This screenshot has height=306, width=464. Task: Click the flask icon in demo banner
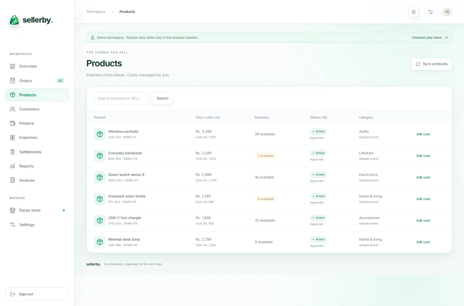tap(92, 37)
